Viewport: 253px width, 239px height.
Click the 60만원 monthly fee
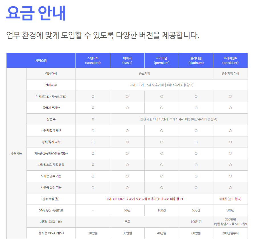(x=196, y=233)
